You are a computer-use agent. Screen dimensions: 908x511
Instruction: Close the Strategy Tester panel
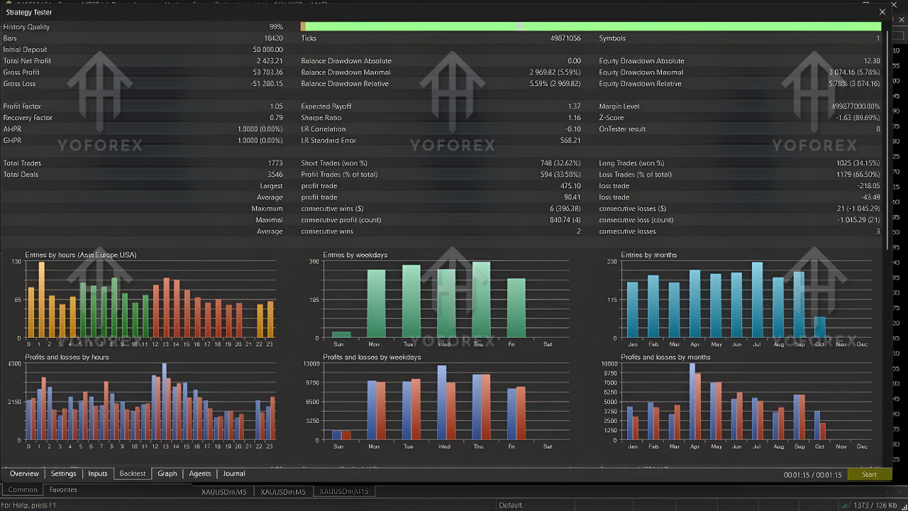point(882,12)
